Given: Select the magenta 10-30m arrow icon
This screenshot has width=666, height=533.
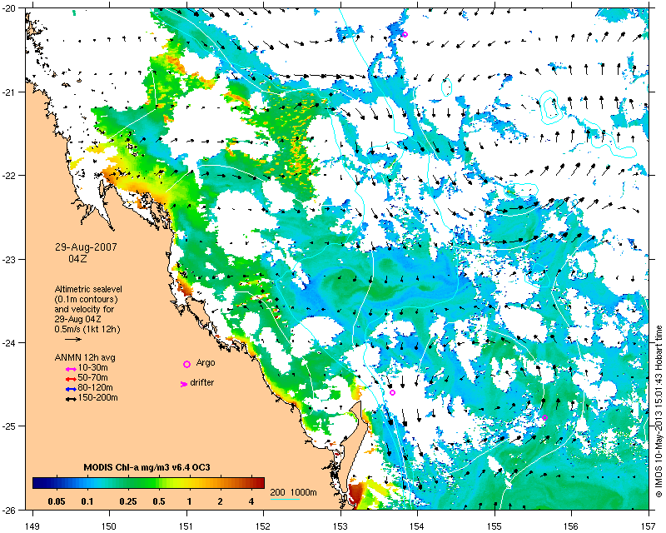Looking at the screenshot, I should click(x=71, y=369).
